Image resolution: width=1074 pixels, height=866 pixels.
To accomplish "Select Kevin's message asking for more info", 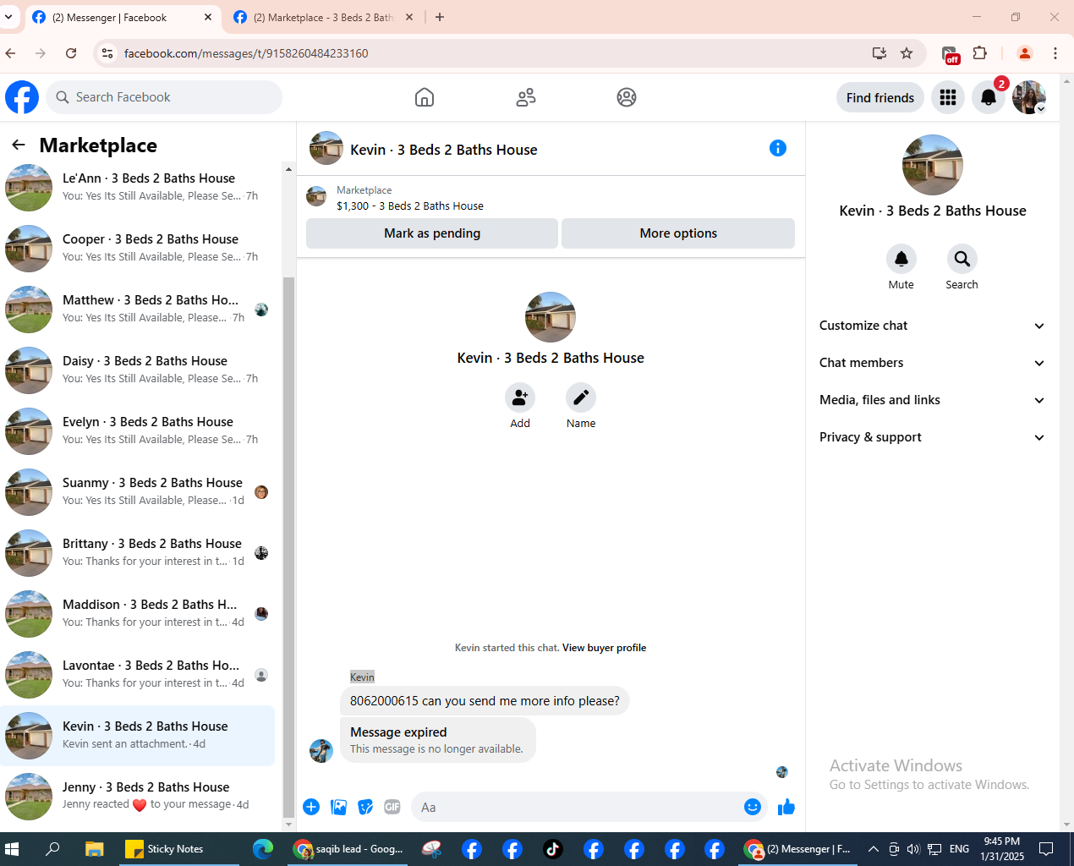I will [x=485, y=701].
